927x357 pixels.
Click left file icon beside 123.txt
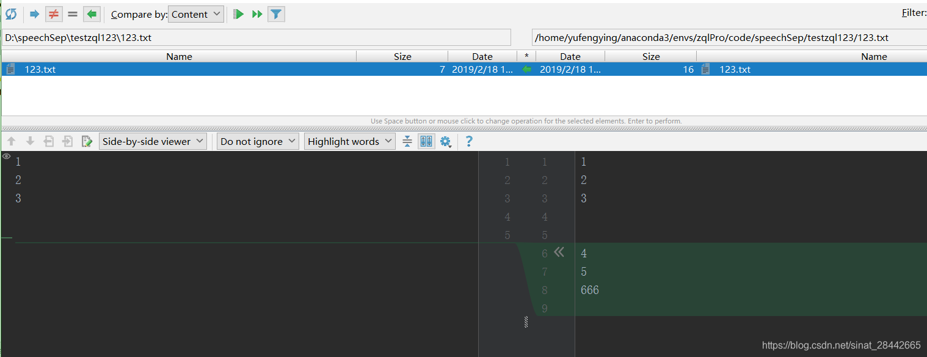[x=10, y=69]
